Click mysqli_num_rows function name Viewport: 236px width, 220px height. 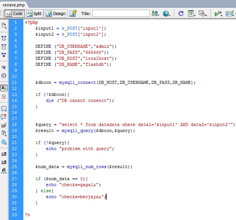coord(87,167)
